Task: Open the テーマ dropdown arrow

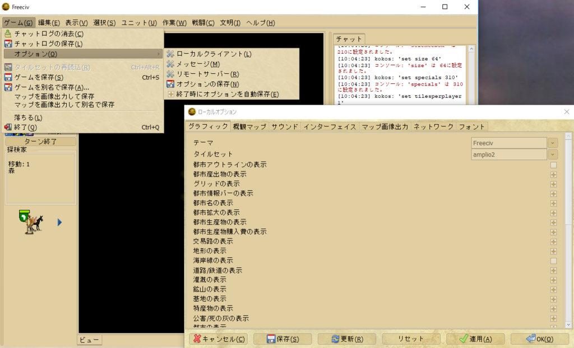Action: pyautogui.click(x=553, y=143)
